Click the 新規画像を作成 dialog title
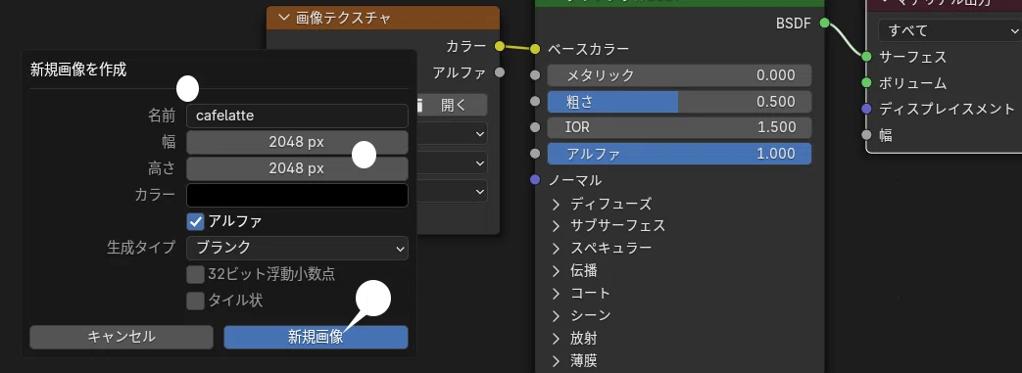The width and height of the screenshot is (1022, 373). coord(78,70)
